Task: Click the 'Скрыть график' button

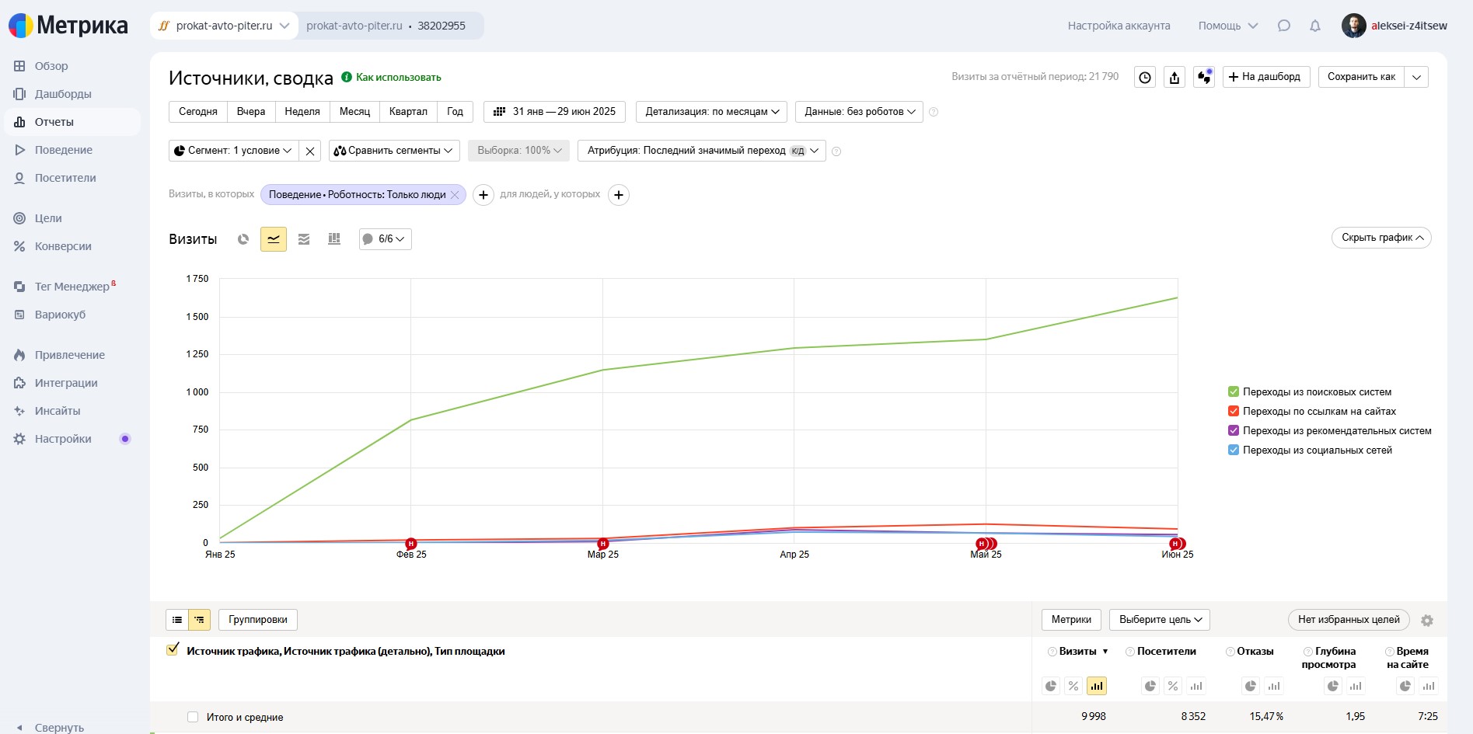Action: [x=1381, y=238]
